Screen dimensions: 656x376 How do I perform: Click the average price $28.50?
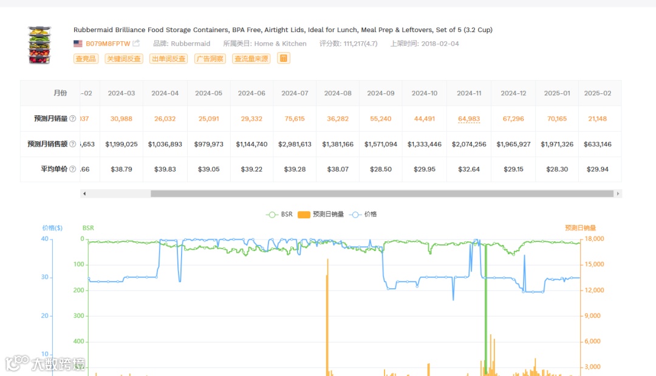coord(381,169)
